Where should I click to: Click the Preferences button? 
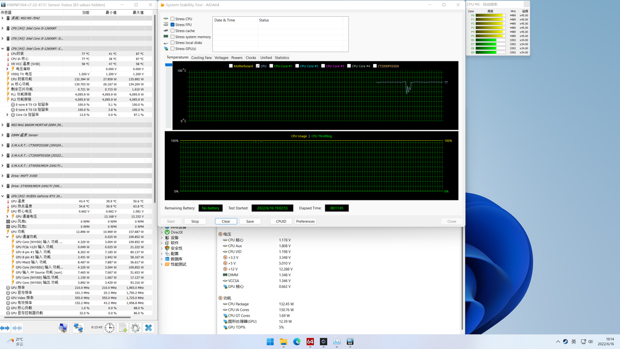[305, 221]
